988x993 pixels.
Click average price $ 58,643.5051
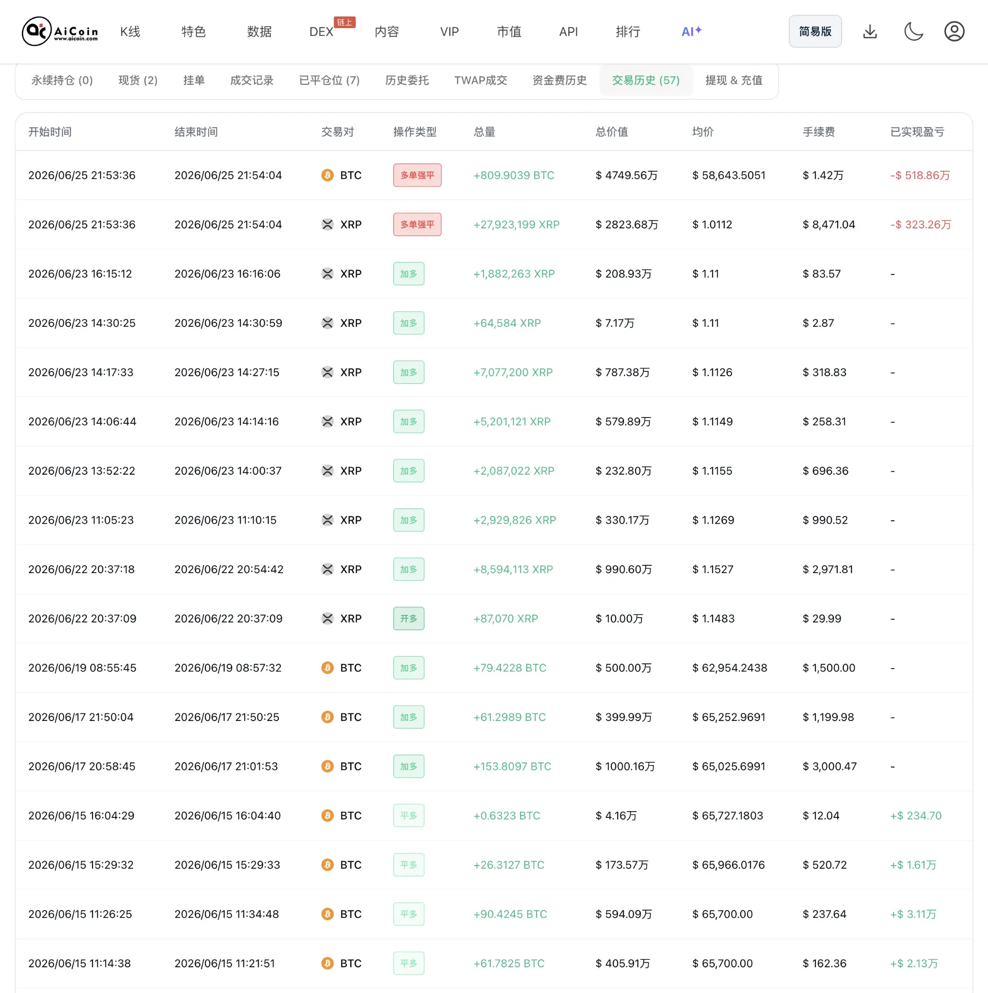[x=729, y=175]
